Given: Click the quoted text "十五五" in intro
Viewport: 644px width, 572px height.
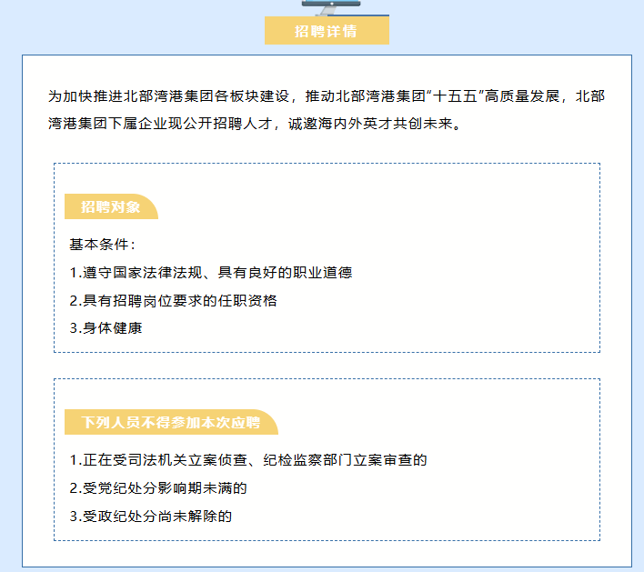Looking at the screenshot, I should pos(459,96).
